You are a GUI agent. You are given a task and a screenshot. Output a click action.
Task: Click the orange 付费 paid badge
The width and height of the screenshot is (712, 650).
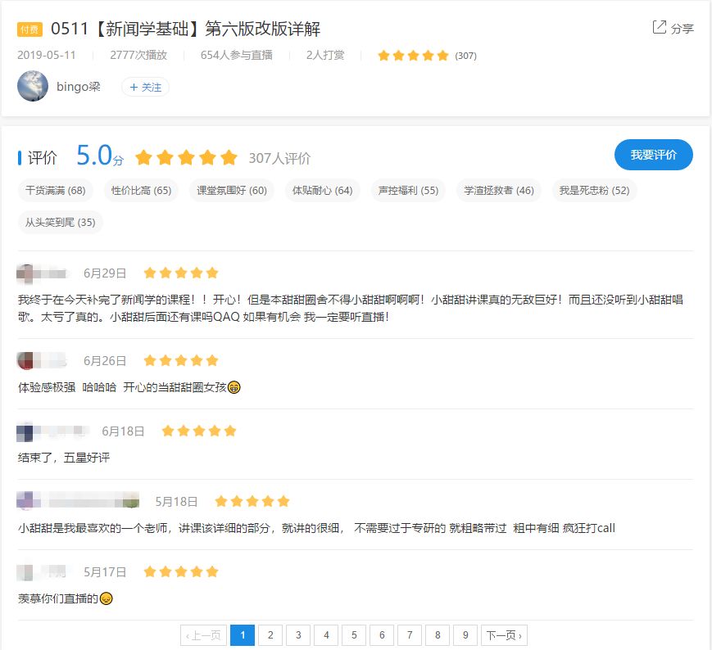tap(29, 29)
